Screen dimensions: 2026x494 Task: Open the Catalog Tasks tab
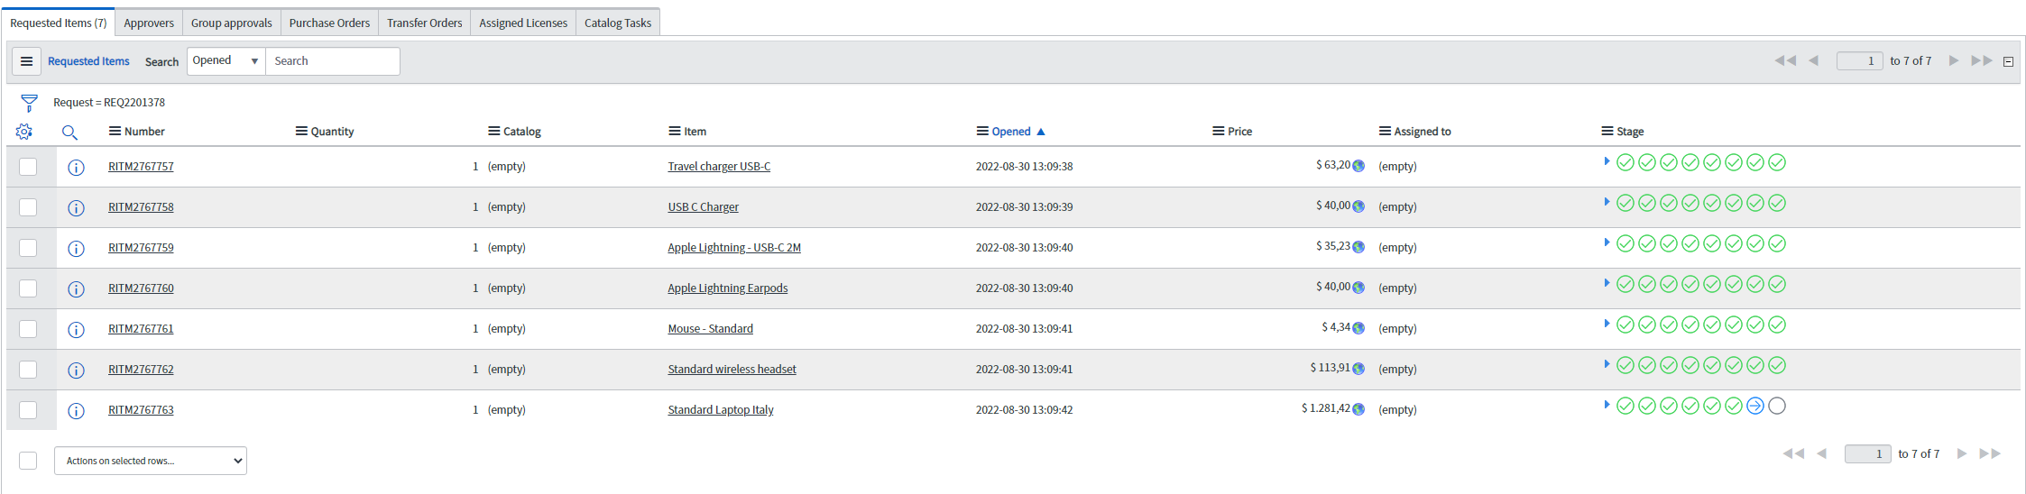pos(617,23)
